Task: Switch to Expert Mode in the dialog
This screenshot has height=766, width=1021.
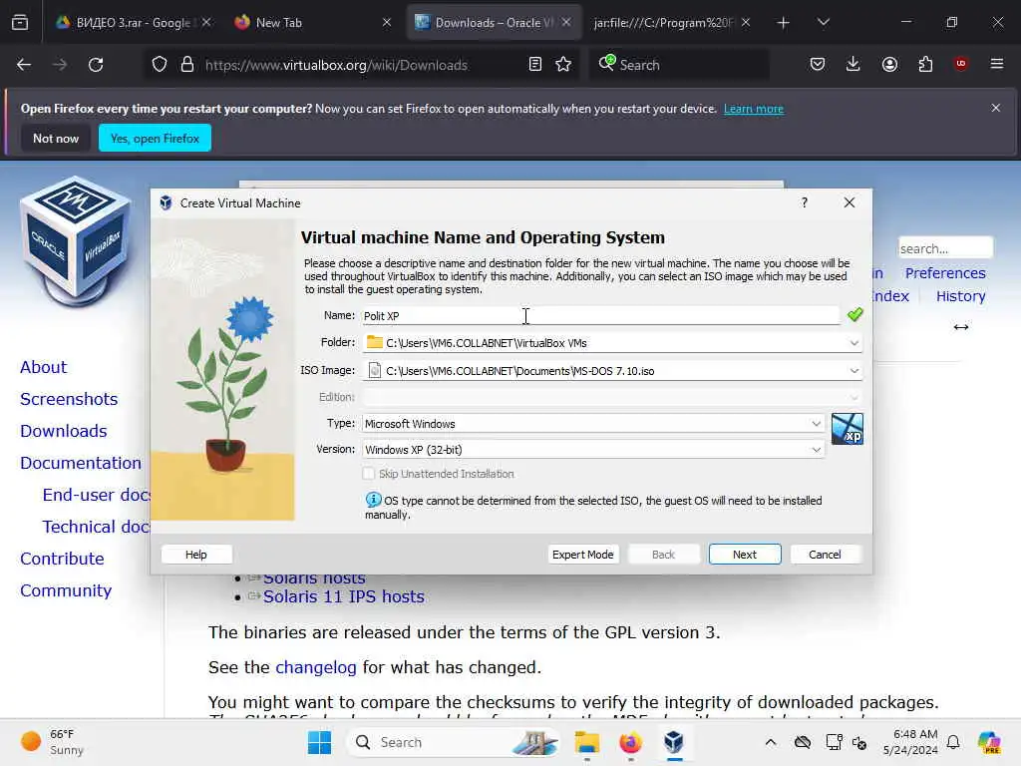Action: pyautogui.click(x=582, y=555)
